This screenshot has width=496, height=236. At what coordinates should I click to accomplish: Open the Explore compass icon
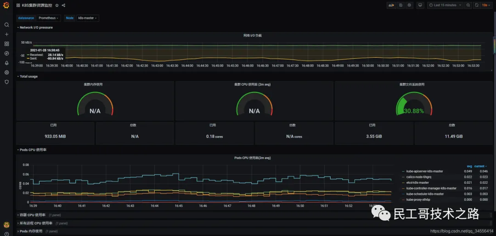click(6, 53)
